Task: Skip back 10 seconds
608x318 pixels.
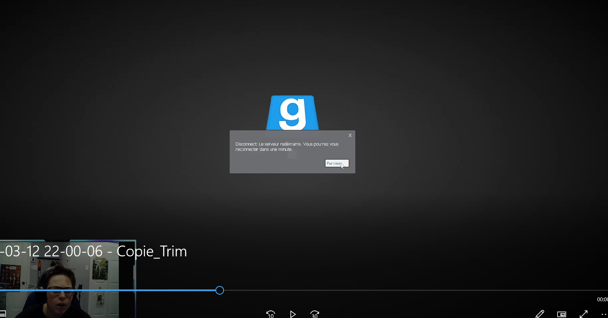Action: pyautogui.click(x=271, y=314)
